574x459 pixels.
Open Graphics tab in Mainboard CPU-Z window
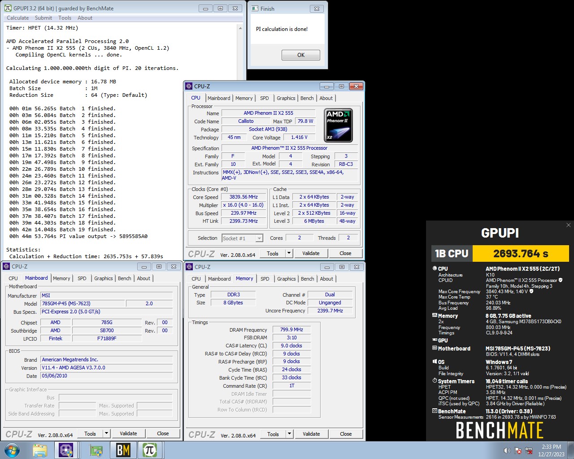pos(104,278)
